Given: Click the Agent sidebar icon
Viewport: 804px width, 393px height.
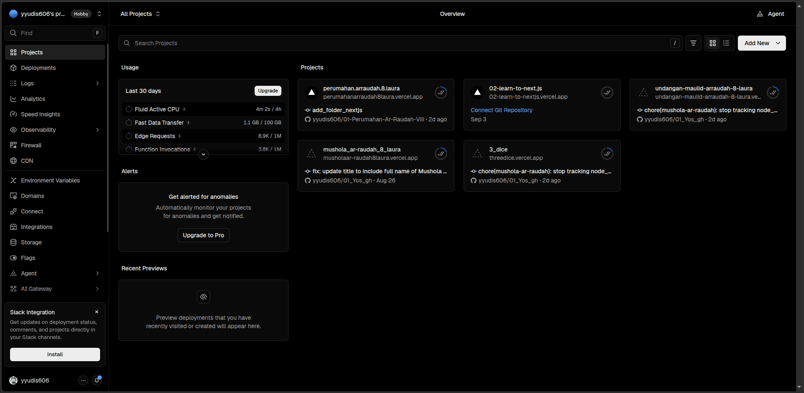Looking at the screenshot, I should (13, 273).
